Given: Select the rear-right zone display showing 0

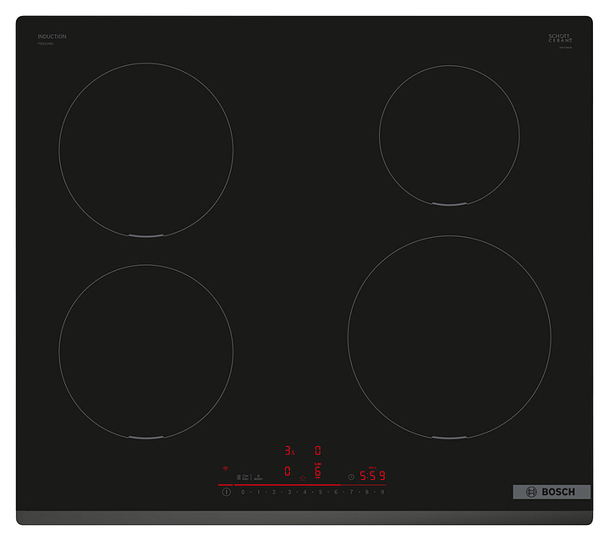Looking at the screenshot, I should (318, 451).
